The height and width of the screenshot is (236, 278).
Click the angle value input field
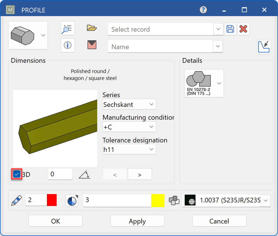click(60, 174)
